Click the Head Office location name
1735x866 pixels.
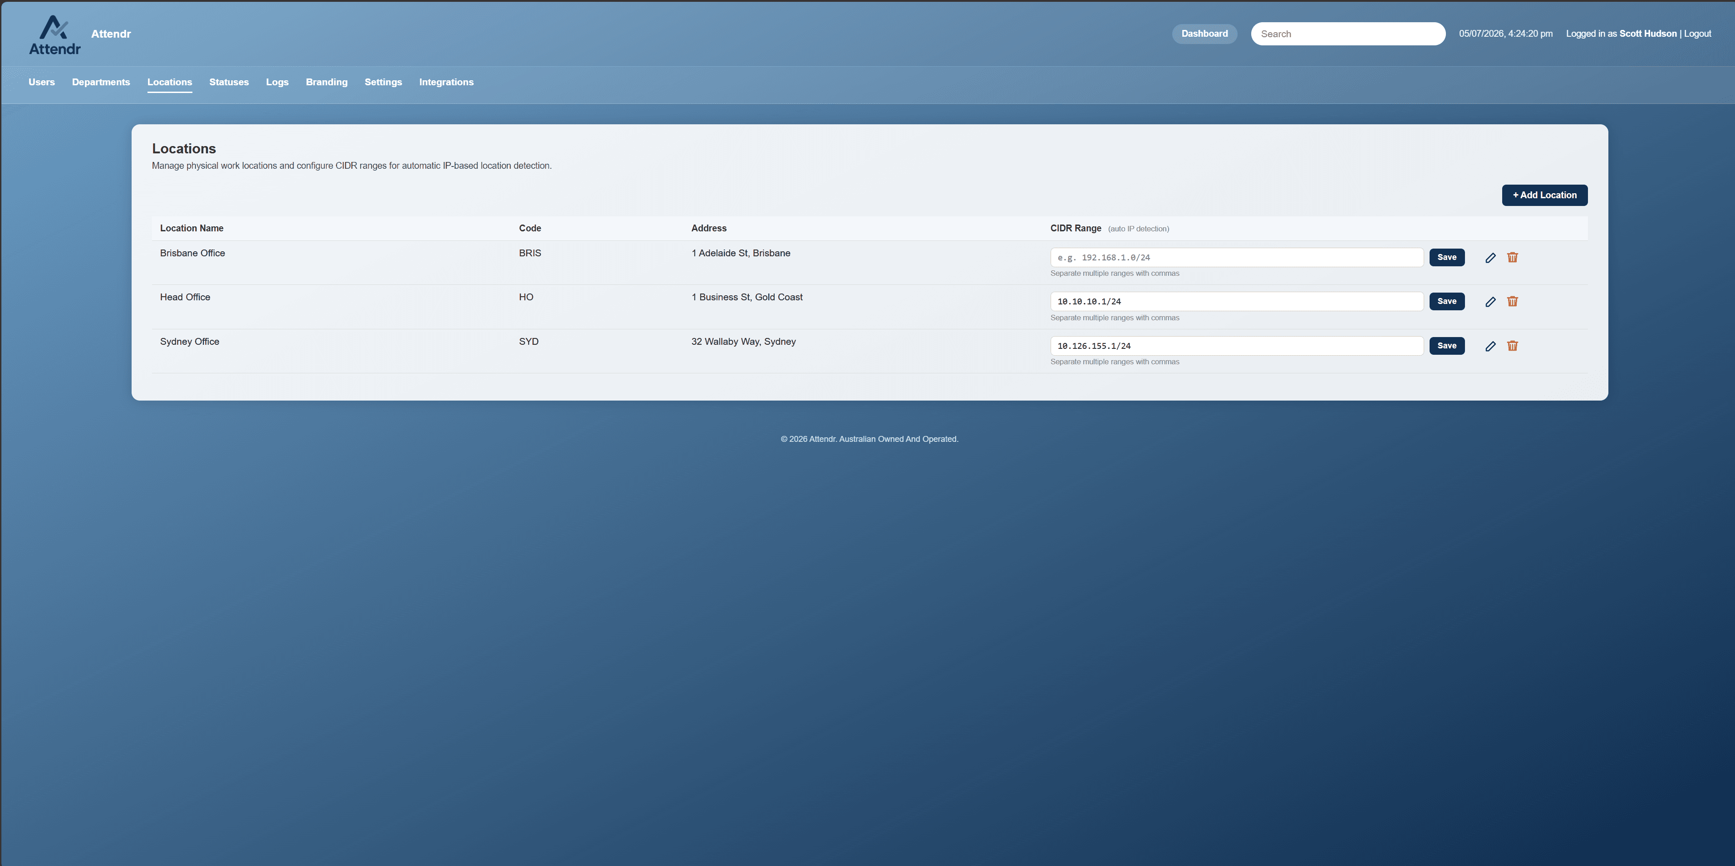(x=185, y=297)
